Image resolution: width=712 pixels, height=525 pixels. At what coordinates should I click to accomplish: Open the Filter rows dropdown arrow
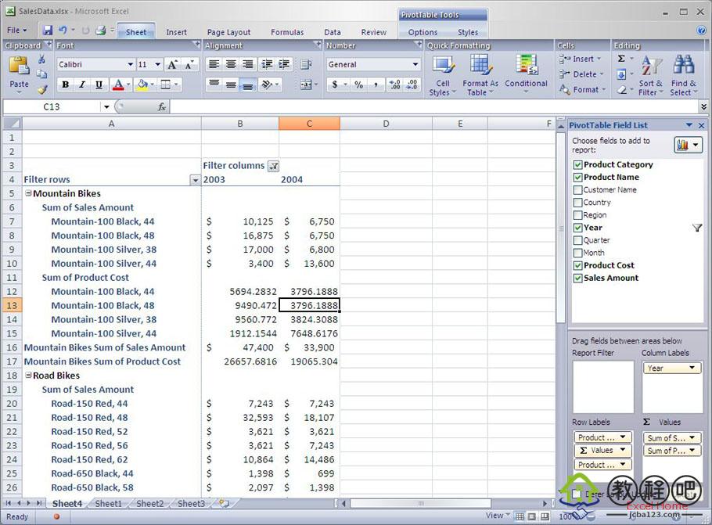coord(196,180)
